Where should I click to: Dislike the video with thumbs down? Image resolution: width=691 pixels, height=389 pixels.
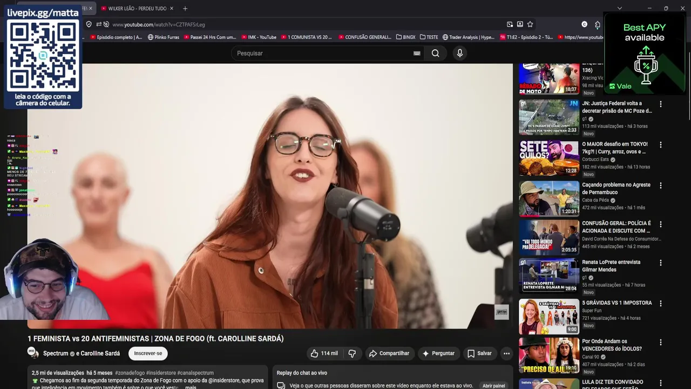(352, 353)
